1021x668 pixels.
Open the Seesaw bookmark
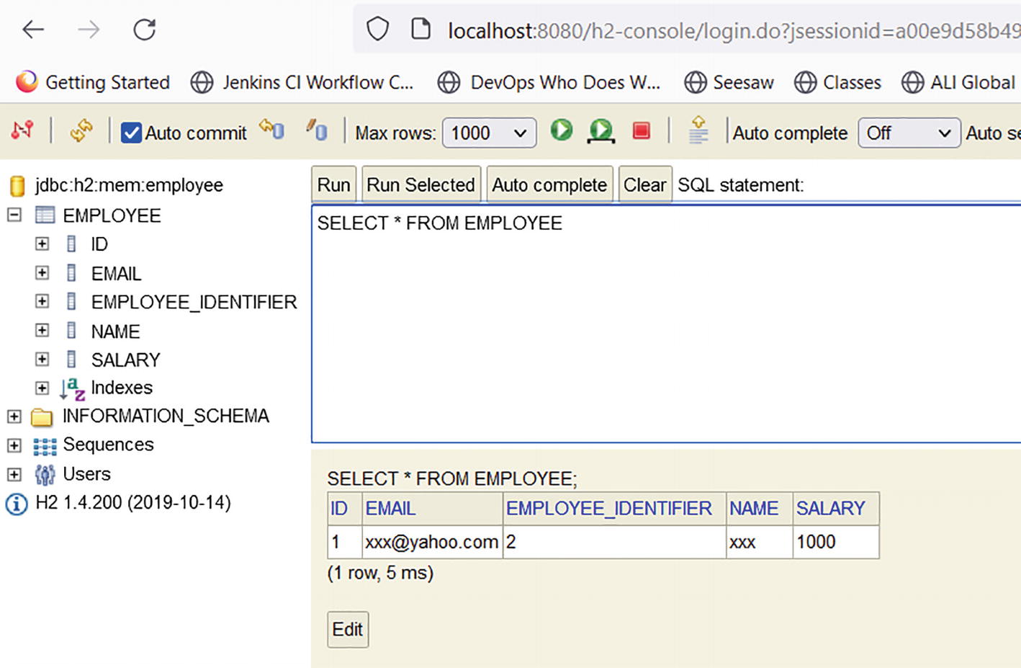729,83
